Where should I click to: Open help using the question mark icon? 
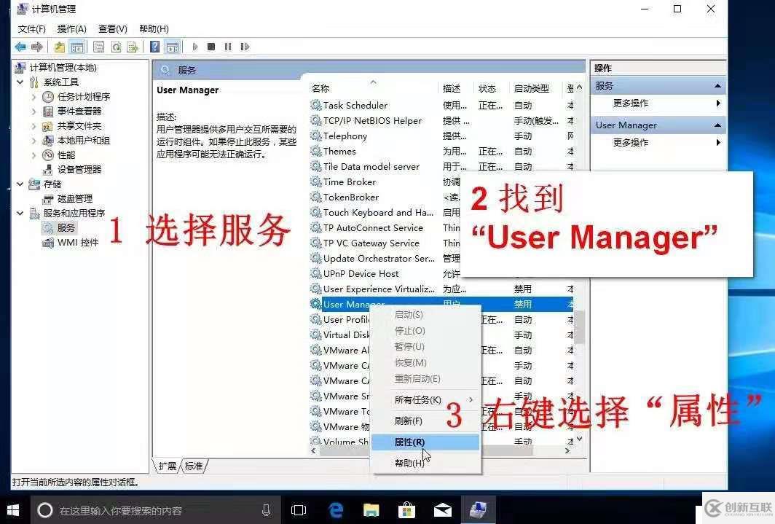tap(154, 47)
